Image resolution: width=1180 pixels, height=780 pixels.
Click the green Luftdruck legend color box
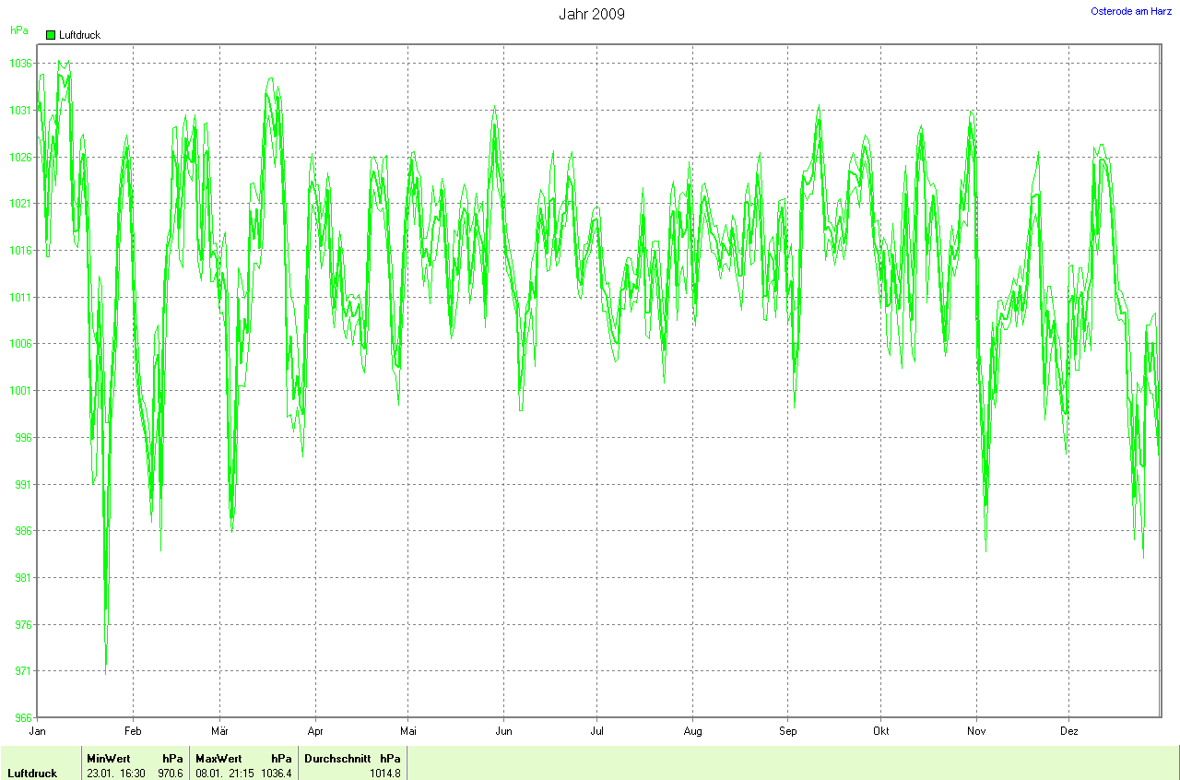[51, 35]
